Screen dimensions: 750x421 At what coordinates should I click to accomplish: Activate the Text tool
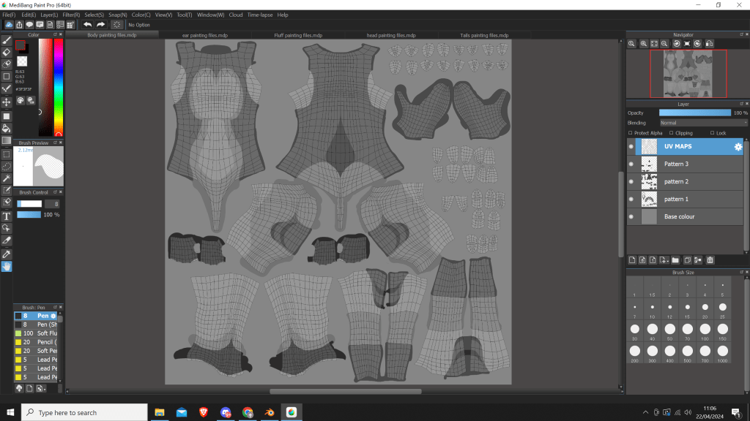click(7, 216)
